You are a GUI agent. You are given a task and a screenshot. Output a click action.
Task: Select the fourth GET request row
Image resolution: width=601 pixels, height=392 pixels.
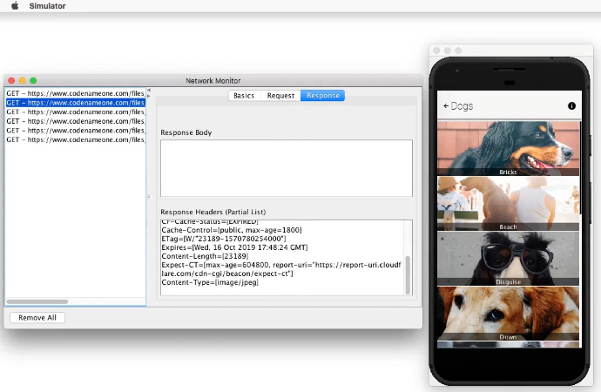76,121
